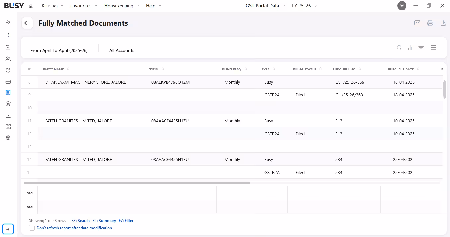The width and height of the screenshot is (450, 237).
Task: Click the vertical scrollbar thumb of the table
Action: [x=445, y=89]
